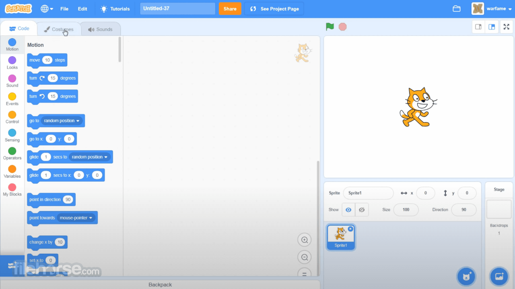Select the Control block category
Screen dimensions: 515x289
pyautogui.click(x=12, y=117)
